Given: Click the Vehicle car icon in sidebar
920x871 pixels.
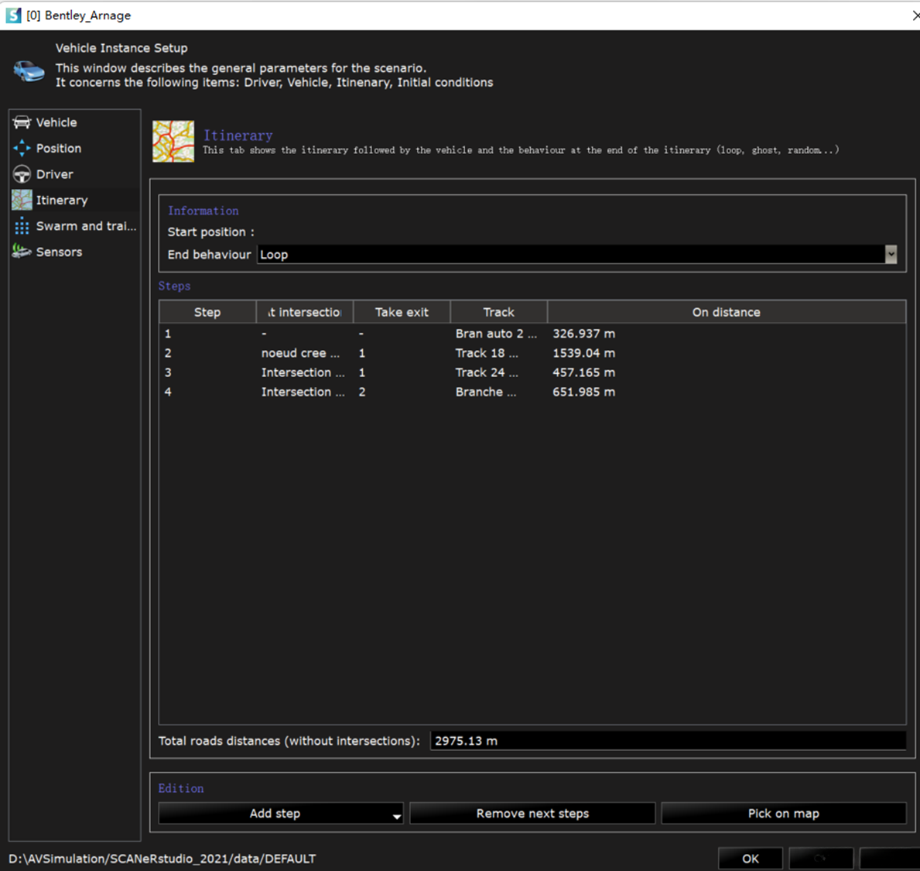Looking at the screenshot, I should coord(22,122).
